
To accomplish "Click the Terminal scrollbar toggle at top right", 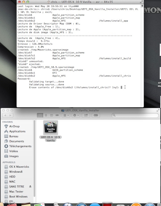I will [x=142, y=6].
